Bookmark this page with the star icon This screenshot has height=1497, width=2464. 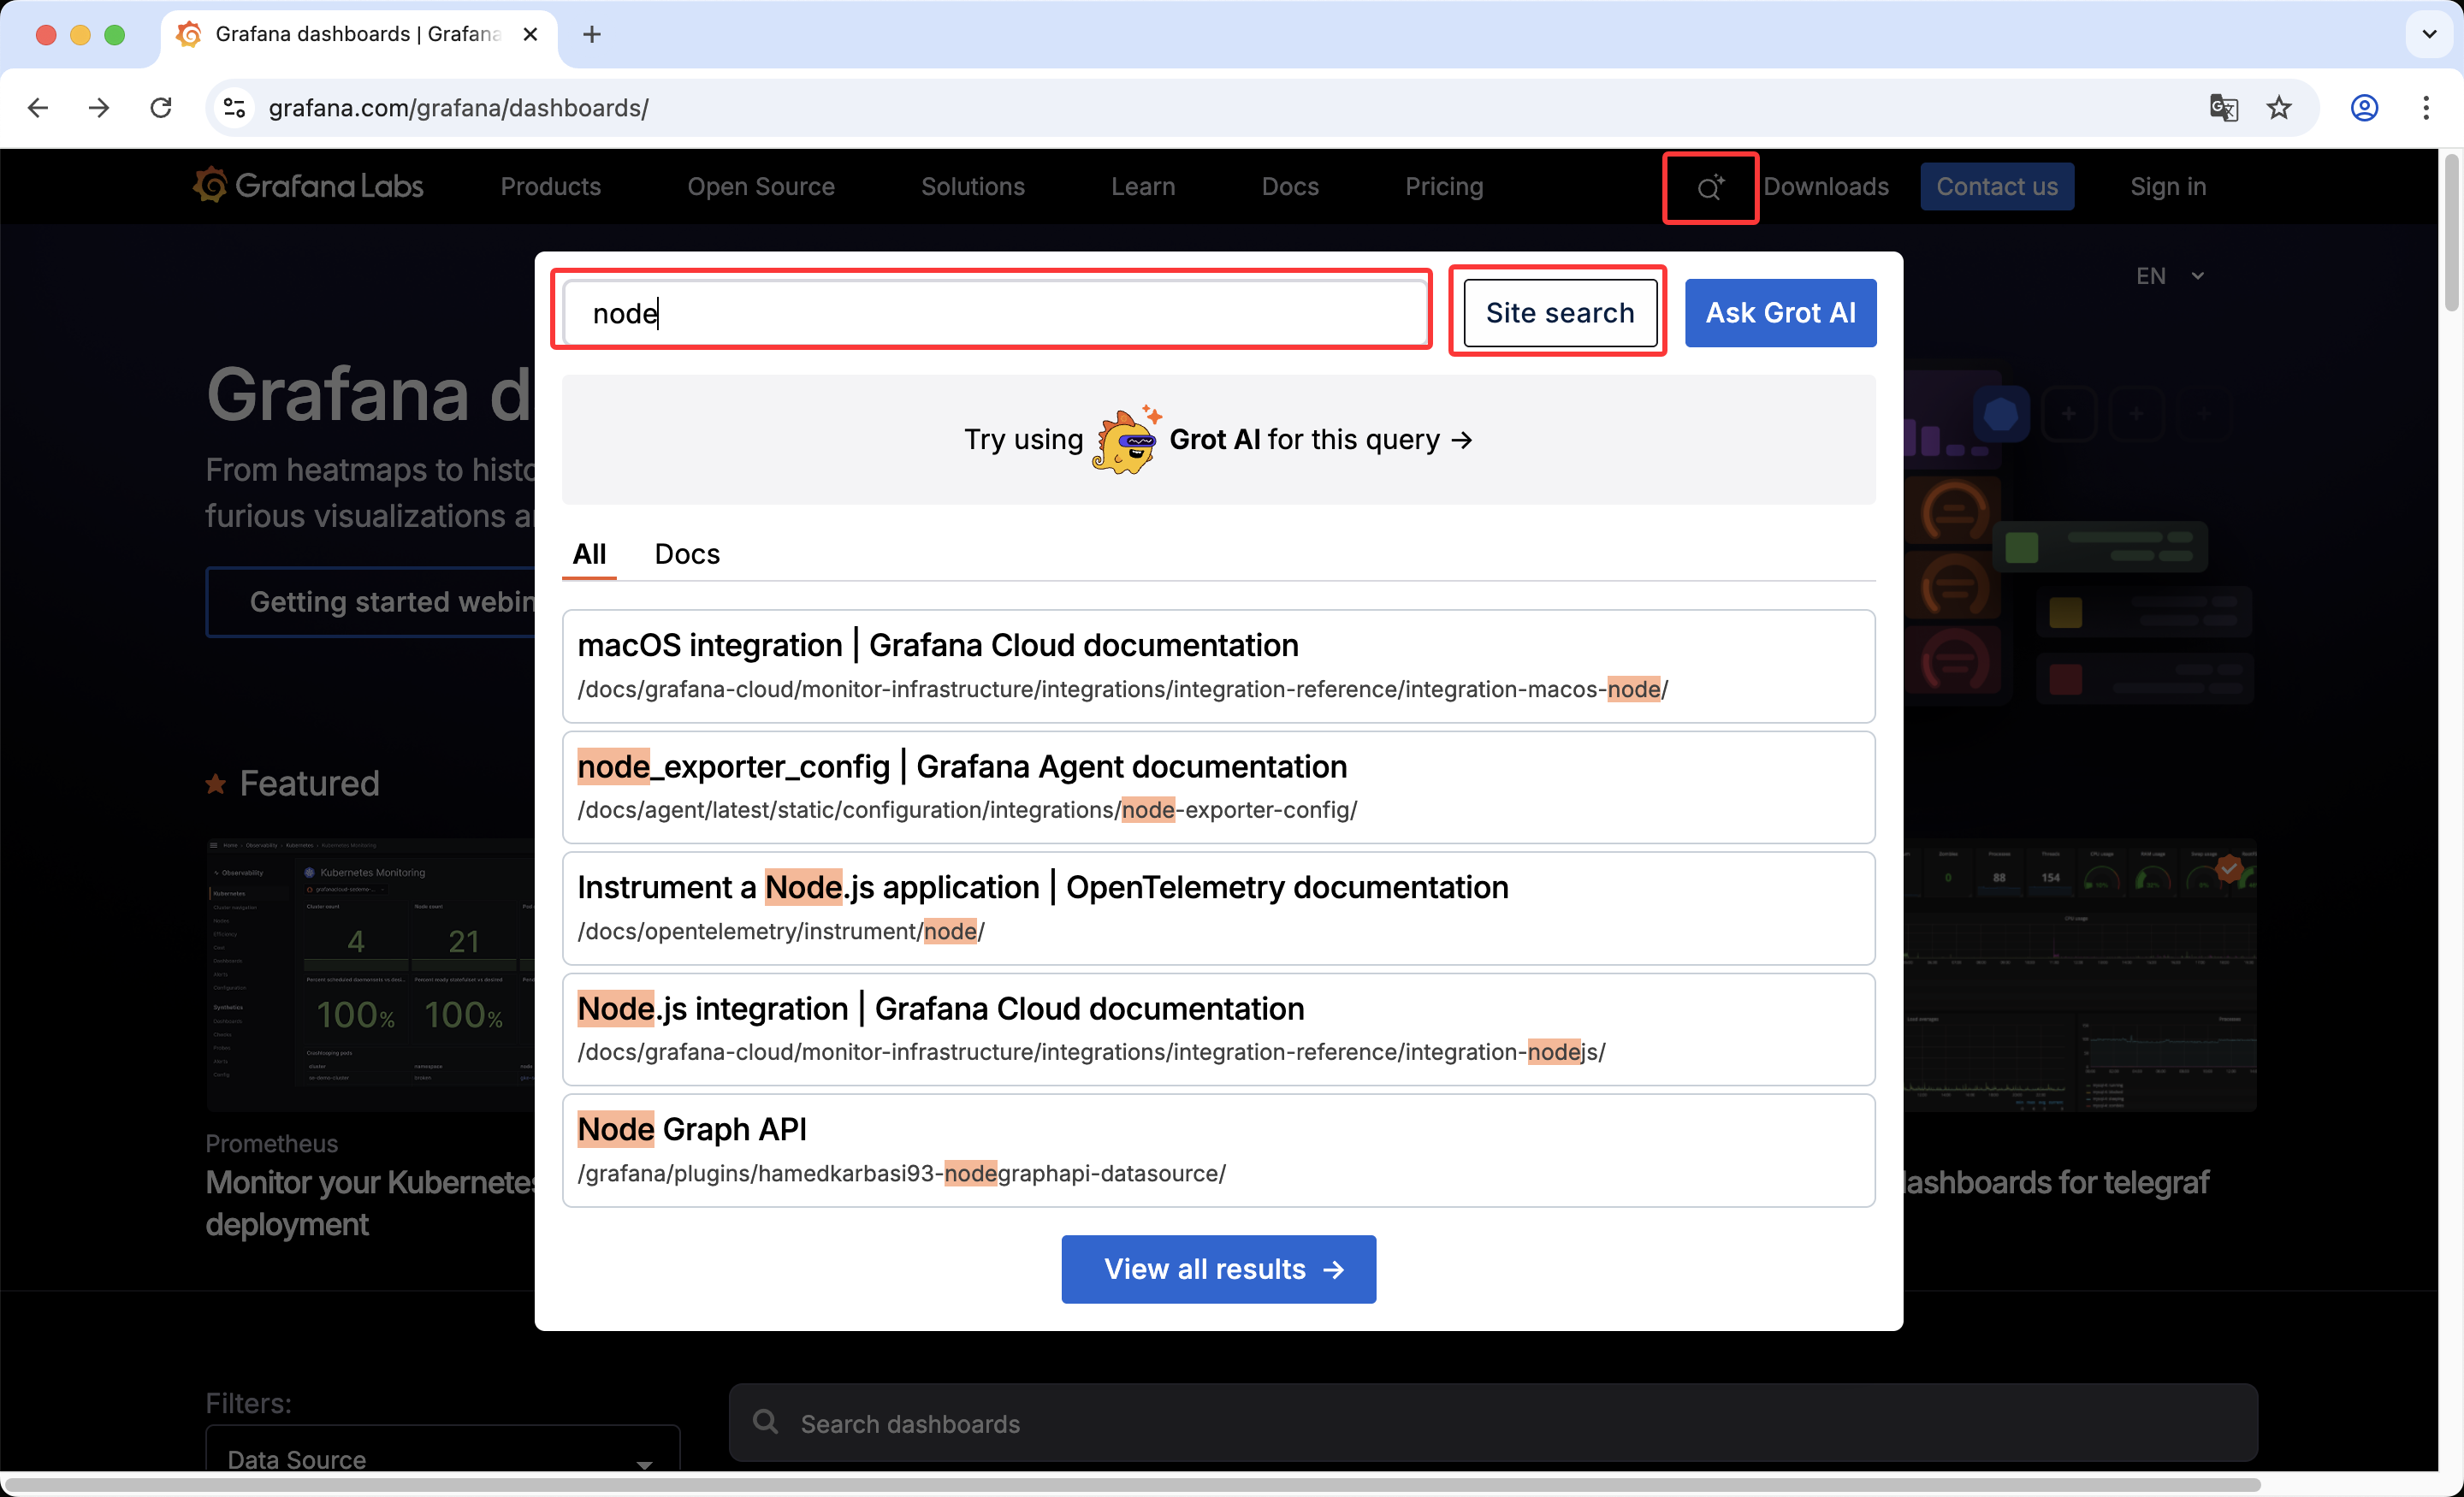[x=2279, y=108]
